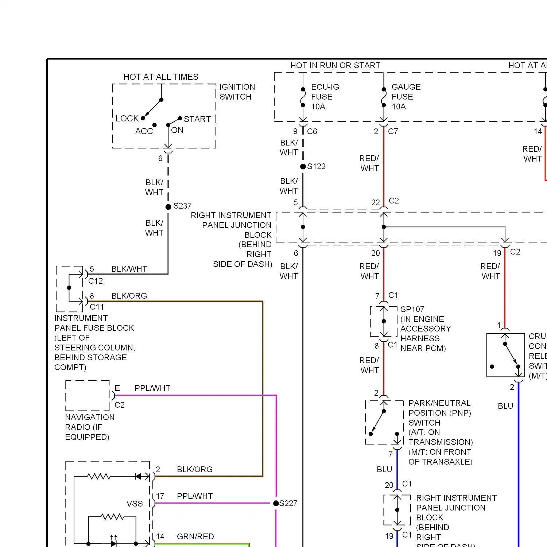Click PPL/WHT wire label at pin 17
The width and height of the screenshot is (547, 547).
click(x=195, y=496)
